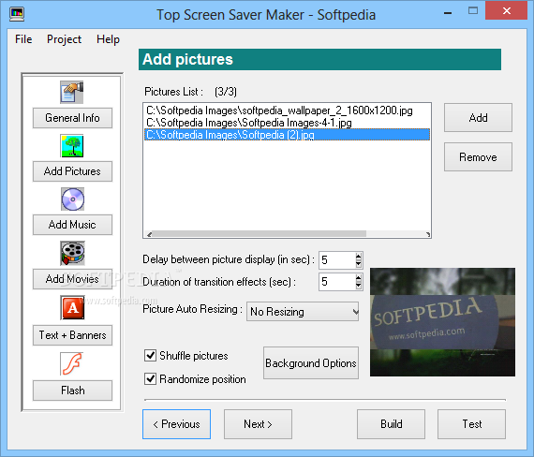Click the scrollbar right arrow in pictures list
534x457 pixels.
tap(428, 234)
